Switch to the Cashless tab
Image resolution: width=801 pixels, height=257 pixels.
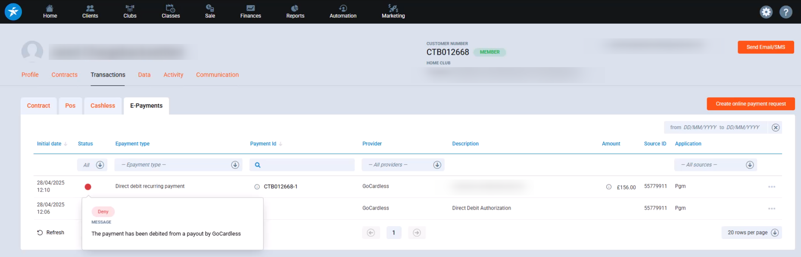pyautogui.click(x=103, y=106)
